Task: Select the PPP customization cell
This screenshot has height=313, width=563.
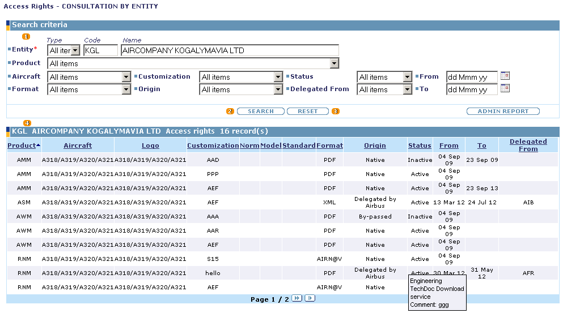Action: point(213,174)
